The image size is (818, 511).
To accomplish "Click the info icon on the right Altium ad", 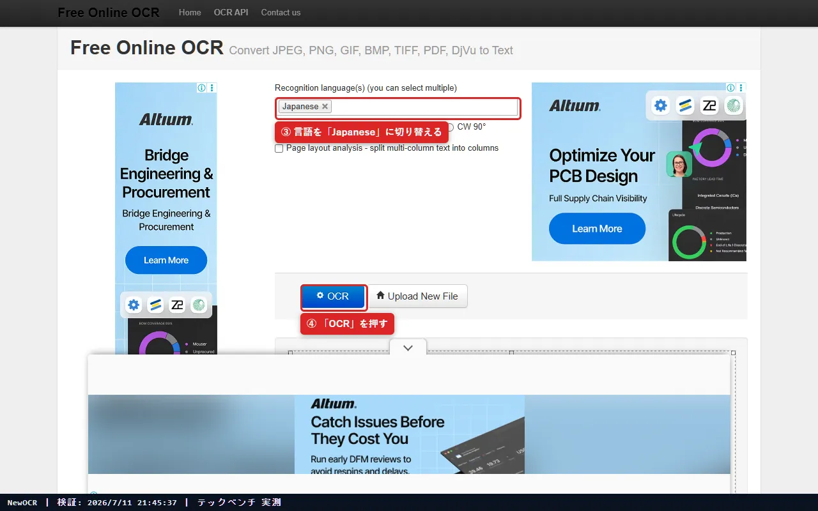I will [x=730, y=88].
